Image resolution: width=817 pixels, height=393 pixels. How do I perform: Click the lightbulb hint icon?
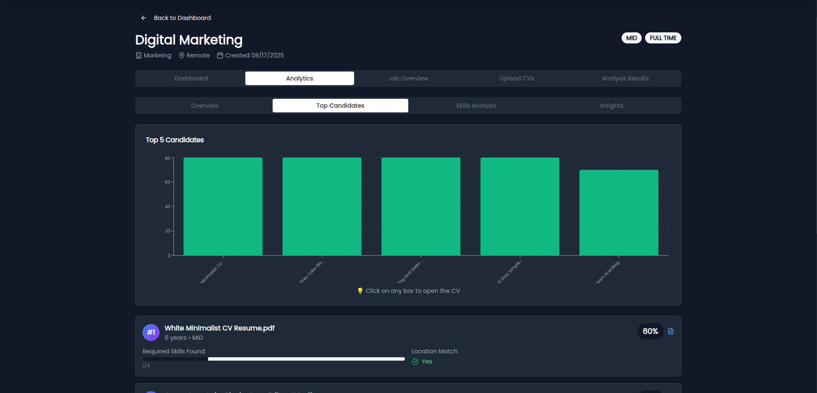(360, 291)
